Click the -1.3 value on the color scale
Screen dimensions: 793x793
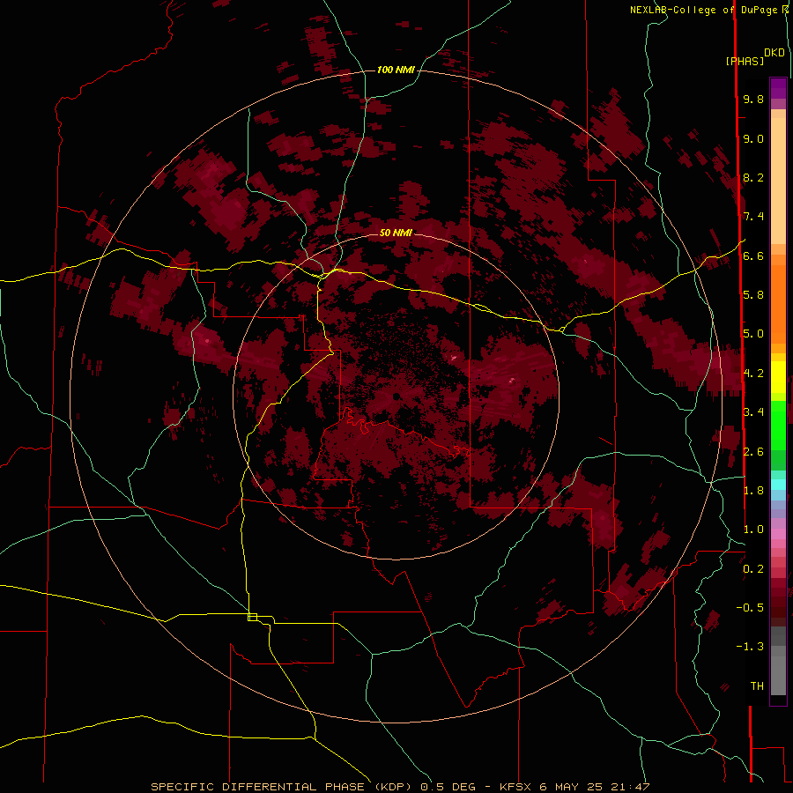pos(750,647)
